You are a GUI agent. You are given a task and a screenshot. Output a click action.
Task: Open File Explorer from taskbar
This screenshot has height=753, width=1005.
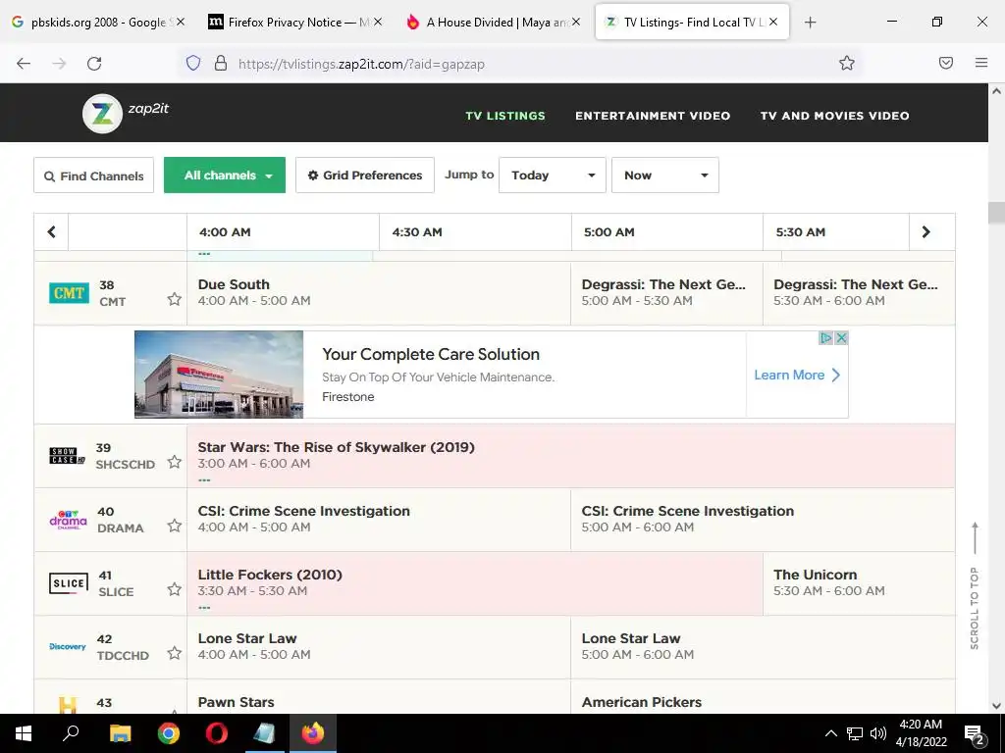120,733
